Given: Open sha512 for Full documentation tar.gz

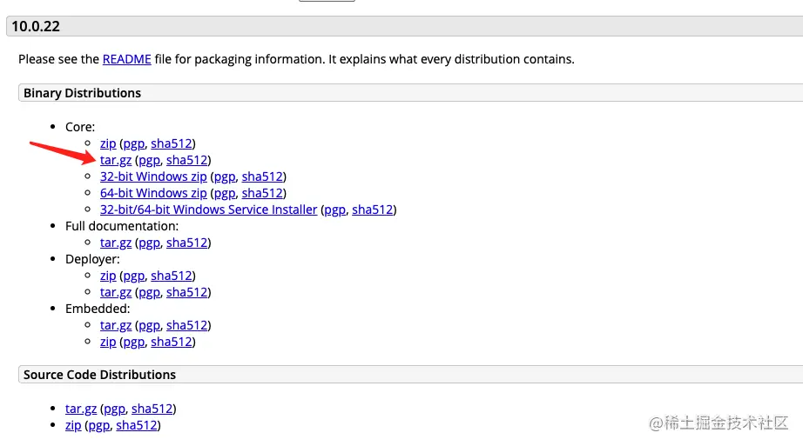Looking at the screenshot, I should 187,243.
